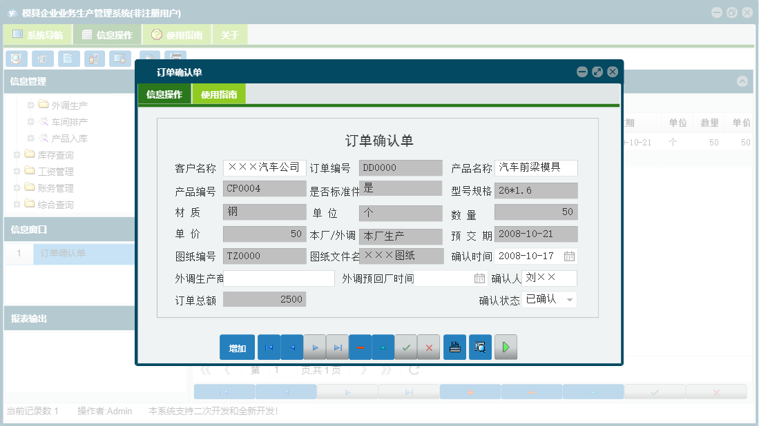The width and height of the screenshot is (759, 426).
Task: Click the green run arrow in dialog toolbar
Action: point(506,347)
